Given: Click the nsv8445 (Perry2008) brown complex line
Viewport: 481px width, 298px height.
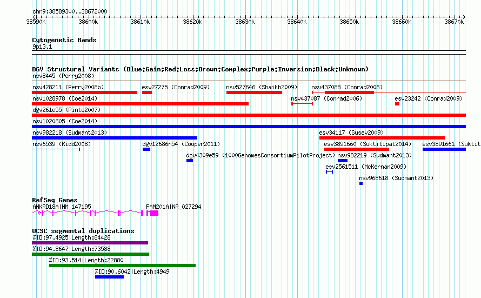Looking at the screenshot, I should [x=249, y=81].
